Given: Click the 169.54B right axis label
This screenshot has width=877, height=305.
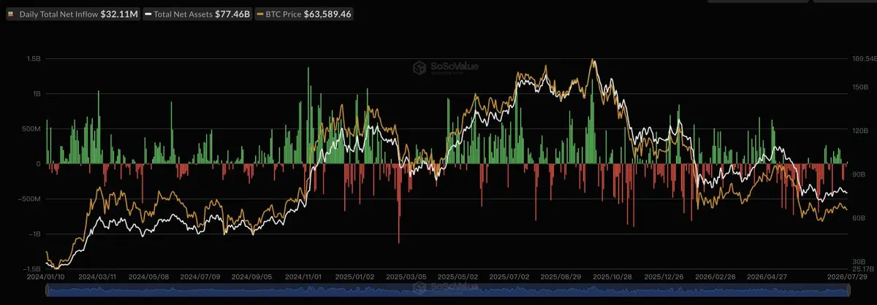Looking at the screenshot, I should click(x=864, y=59).
